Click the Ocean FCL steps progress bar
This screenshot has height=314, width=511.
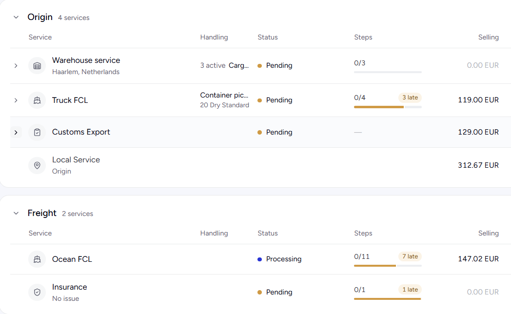tap(388, 266)
